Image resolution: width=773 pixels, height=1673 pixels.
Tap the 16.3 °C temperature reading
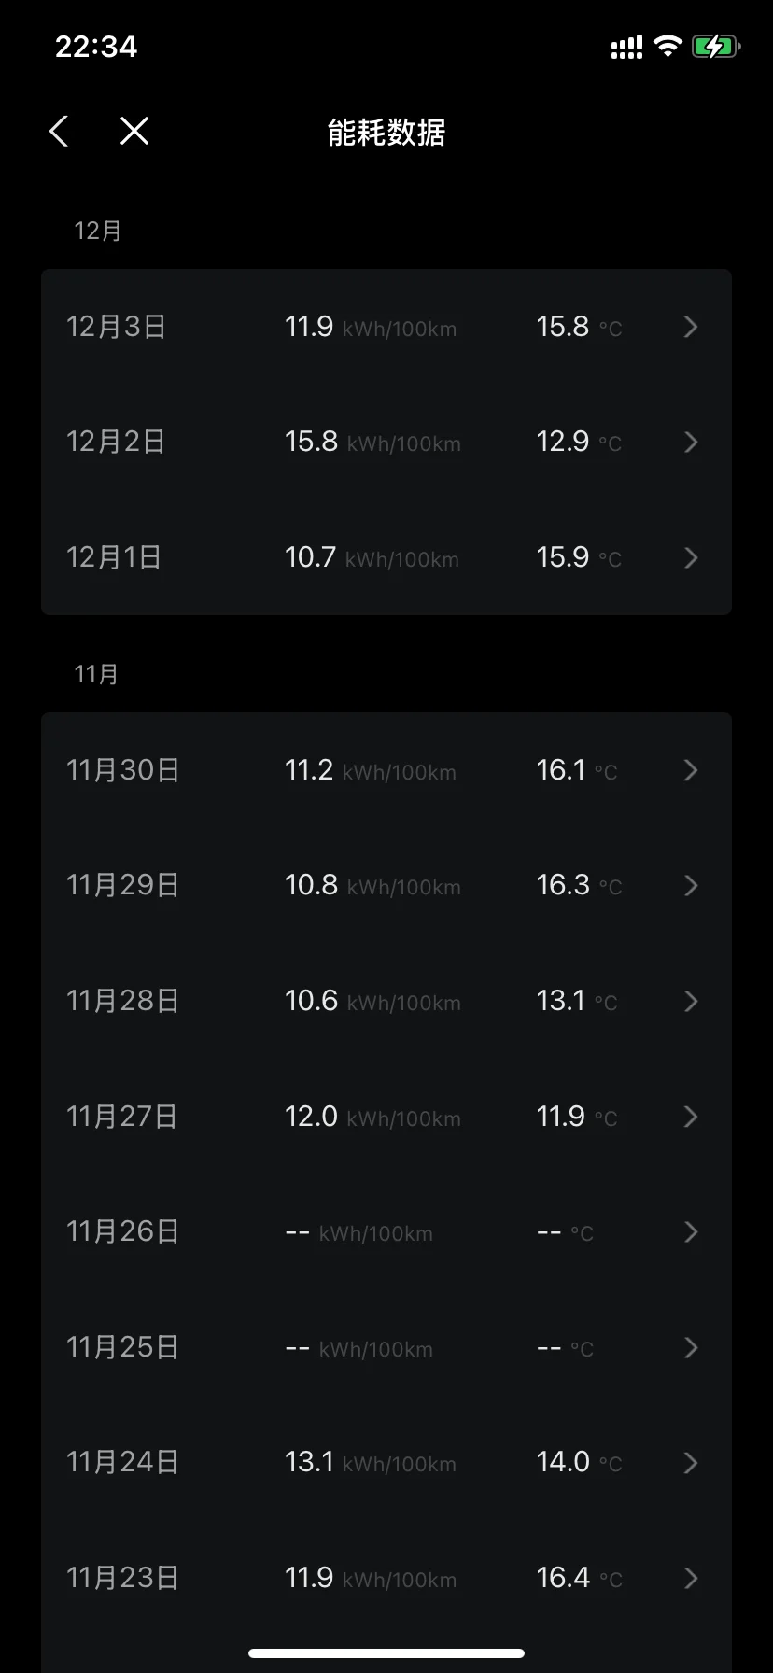click(x=579, y=885)
